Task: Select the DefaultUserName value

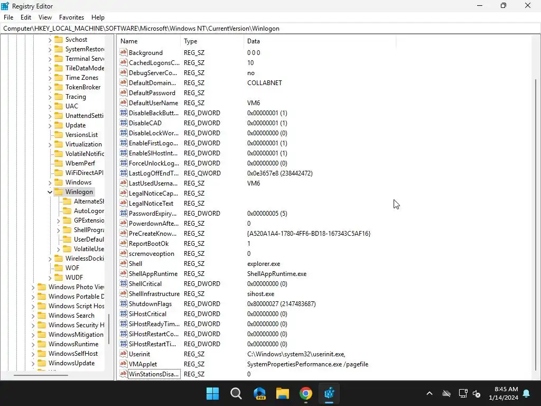Action: point(153,103)
